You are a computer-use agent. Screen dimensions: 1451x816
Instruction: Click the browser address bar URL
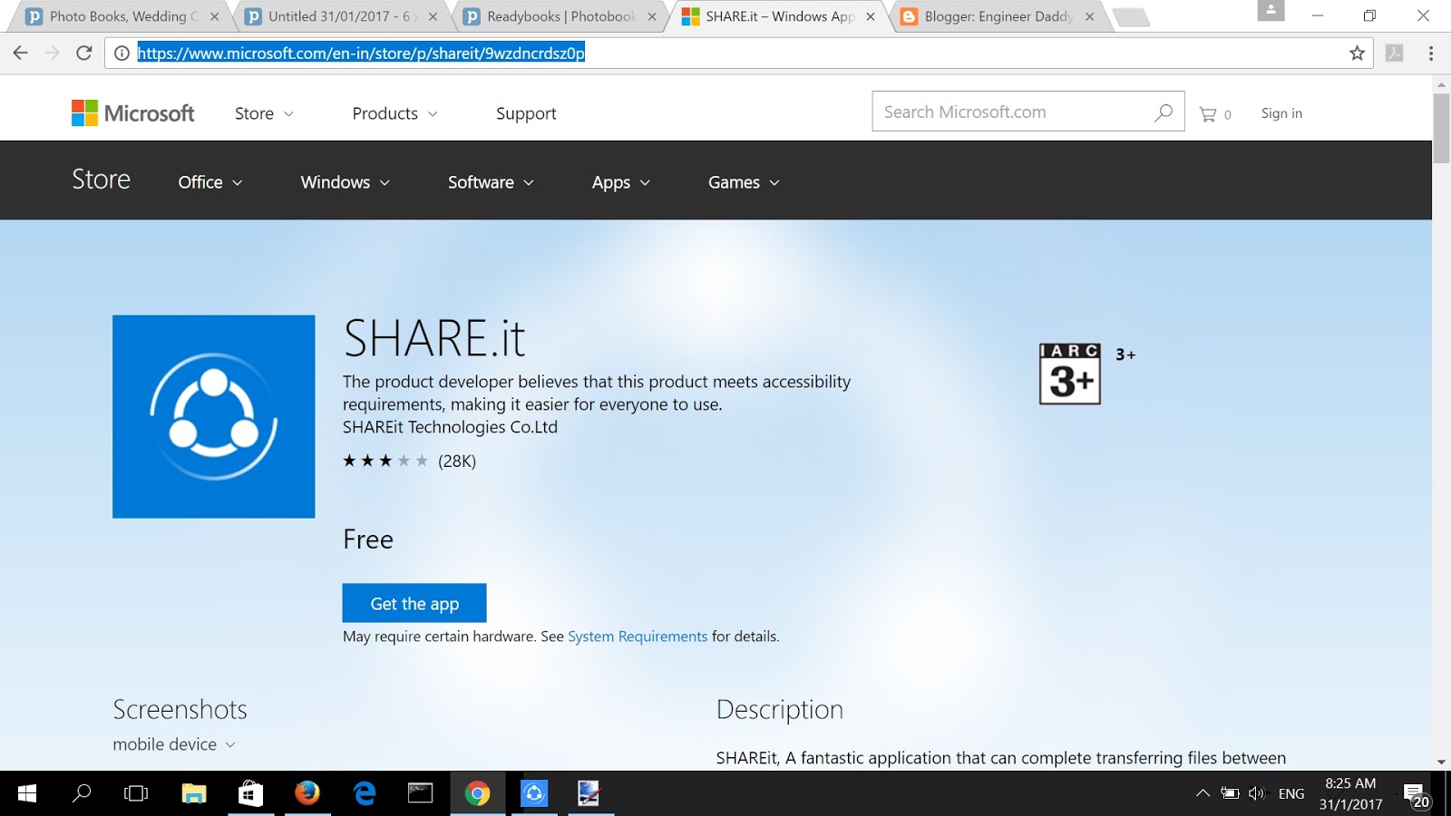tap(361, 53)
